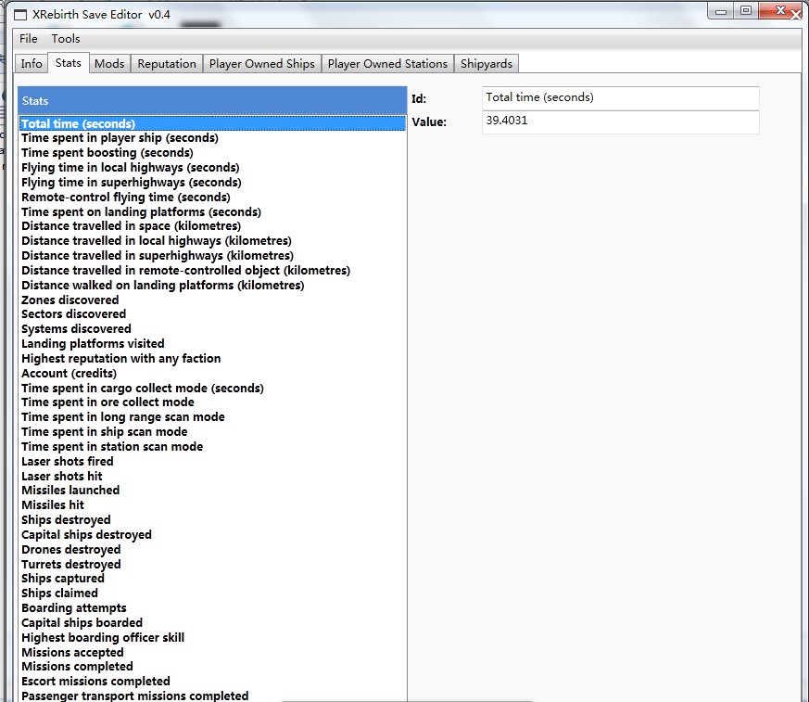Select 'Distance travelled in local highways (kilometres)'
The width and height of the screenshot is (809, 702).
[212, 241]
